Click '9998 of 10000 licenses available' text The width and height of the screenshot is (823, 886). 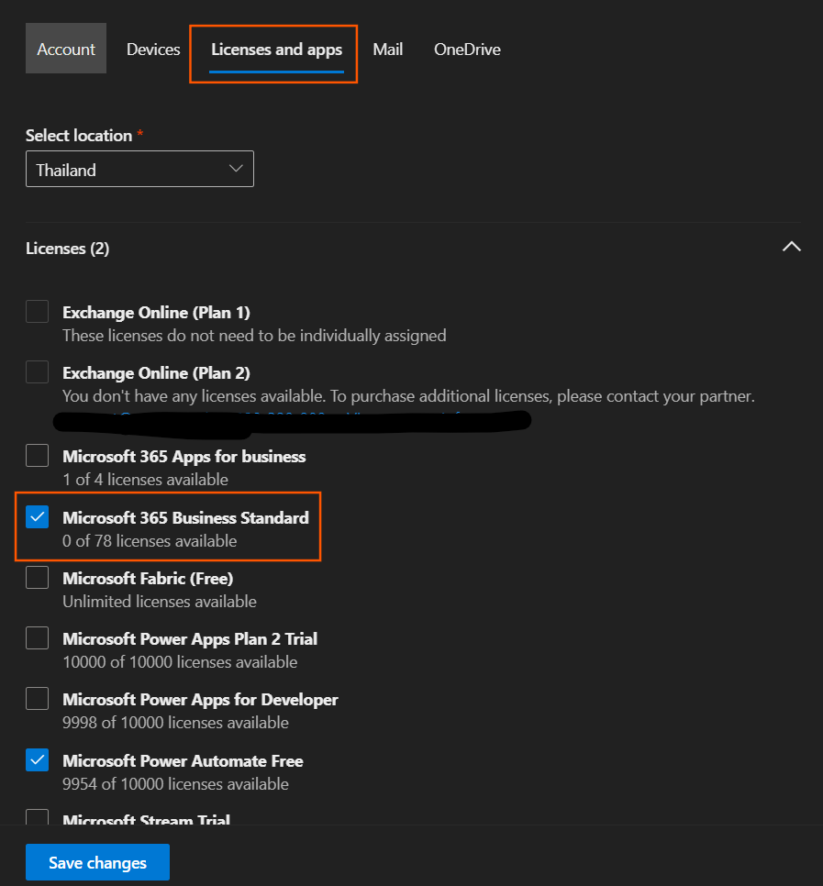175,723
